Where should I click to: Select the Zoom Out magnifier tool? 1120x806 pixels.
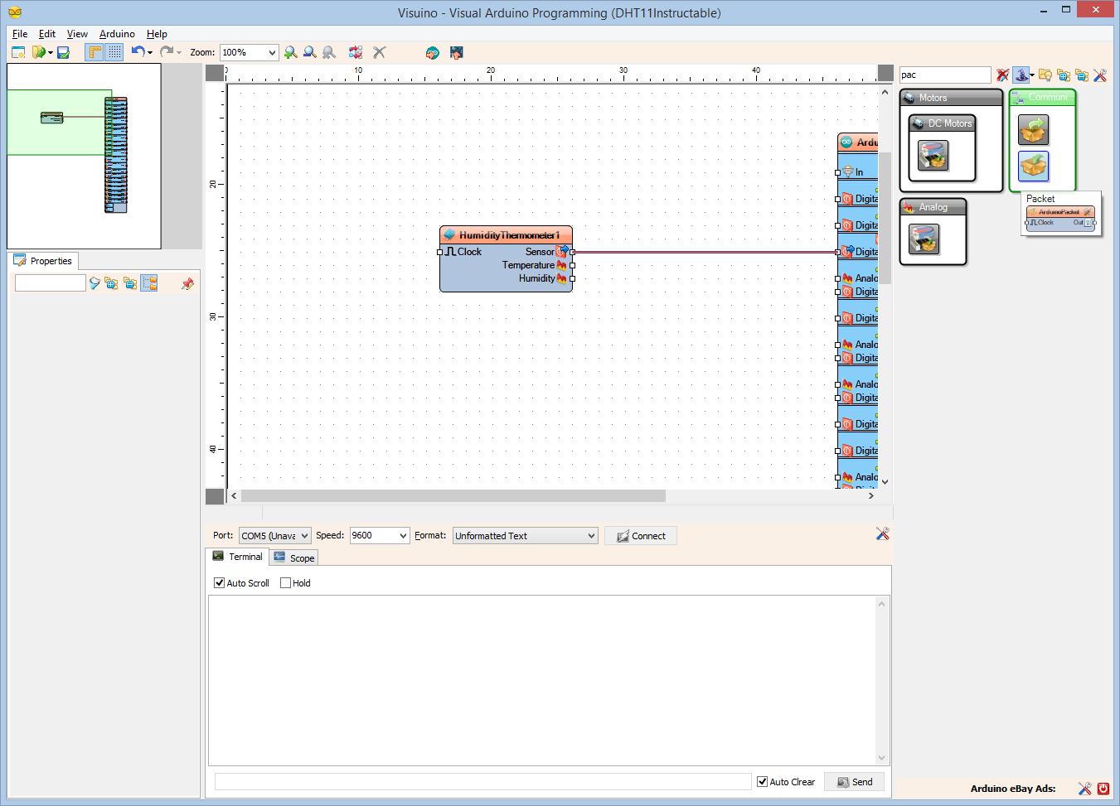coord(309,52)
